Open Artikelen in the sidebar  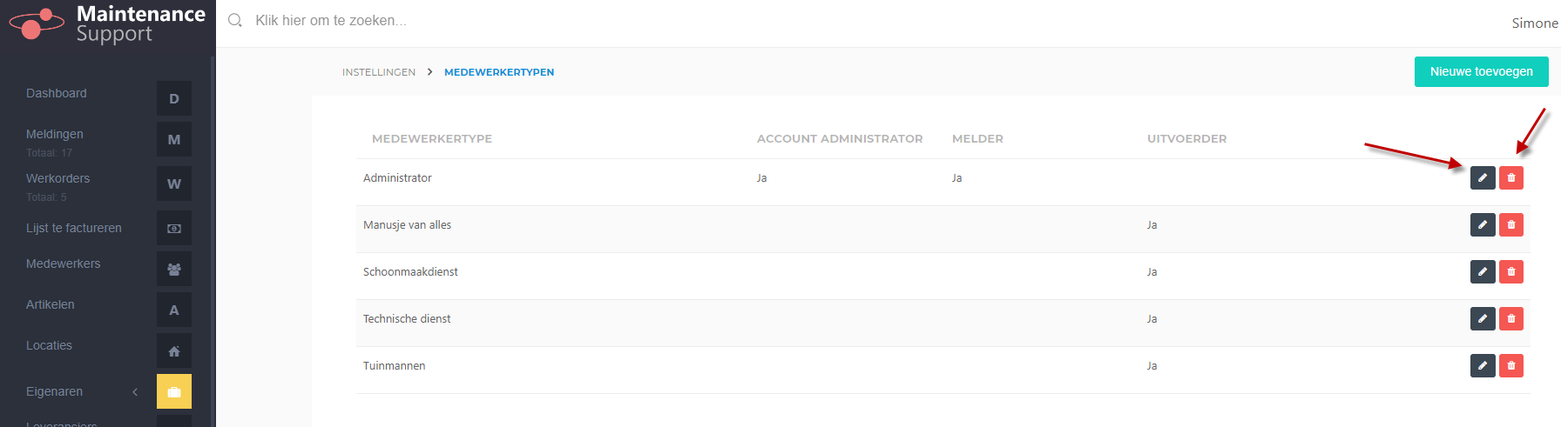[x=51, y=304]
